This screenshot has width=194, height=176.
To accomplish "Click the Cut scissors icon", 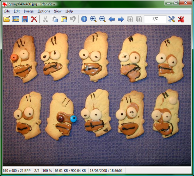I will (x=45, y=19).
